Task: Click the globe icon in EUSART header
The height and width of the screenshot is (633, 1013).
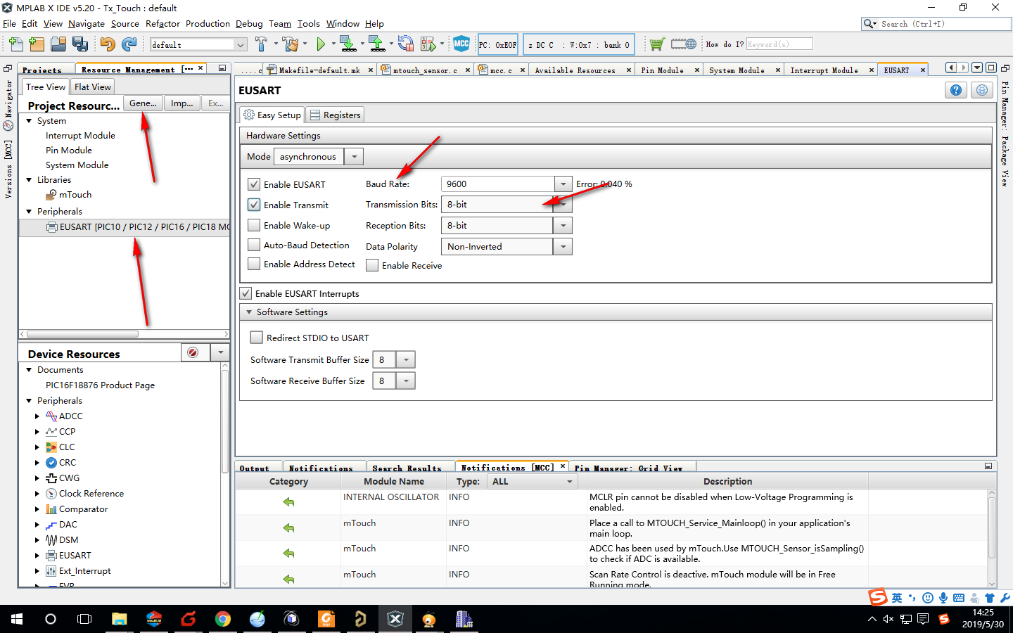Action: coord(983,90)
